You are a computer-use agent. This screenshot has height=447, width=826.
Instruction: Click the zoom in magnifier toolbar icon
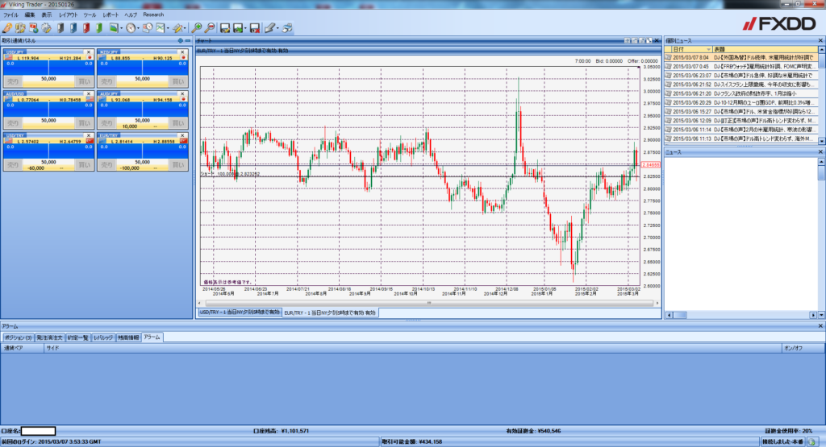coord(197,28)
